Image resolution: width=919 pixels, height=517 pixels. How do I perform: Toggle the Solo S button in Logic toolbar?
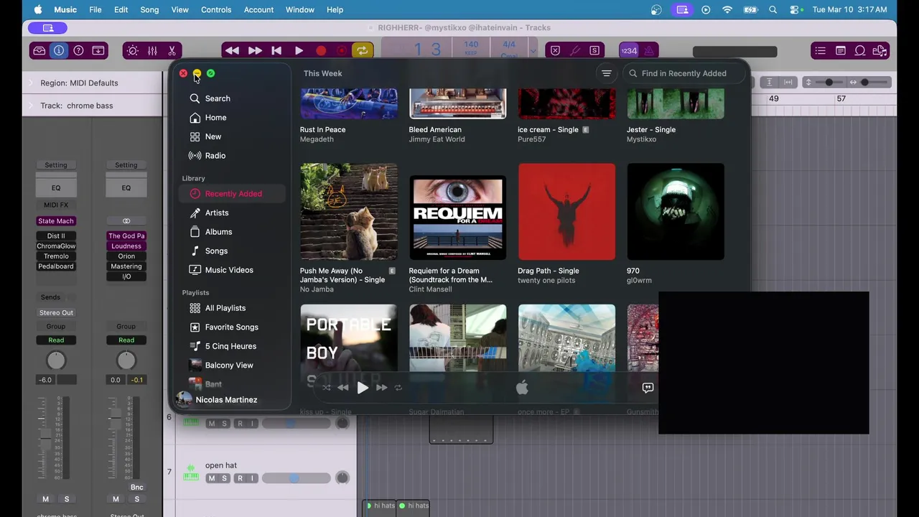(594, 50)
